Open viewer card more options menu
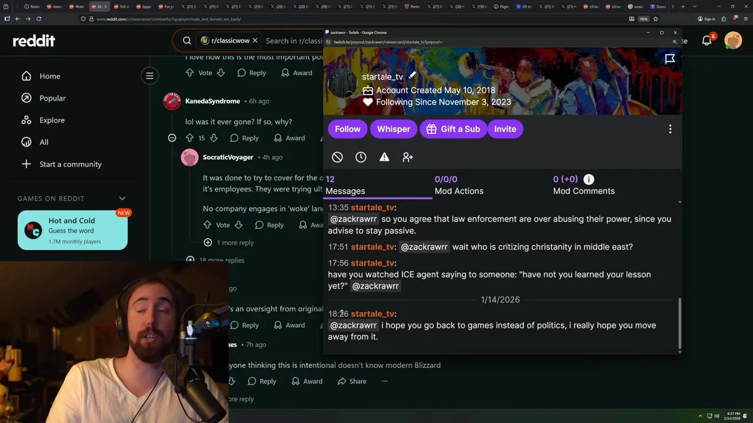Image resolution: width=753 pixels, height=423 pixels. [x=670, y=129]
